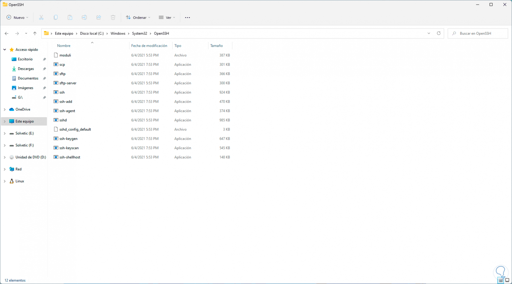Select Este equipo label in navigation pane

click(25, 122)
